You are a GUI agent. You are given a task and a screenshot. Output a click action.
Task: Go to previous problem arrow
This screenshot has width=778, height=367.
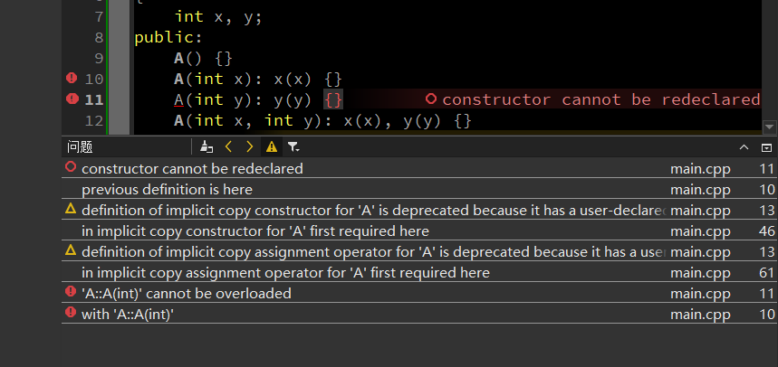(229, 146)
